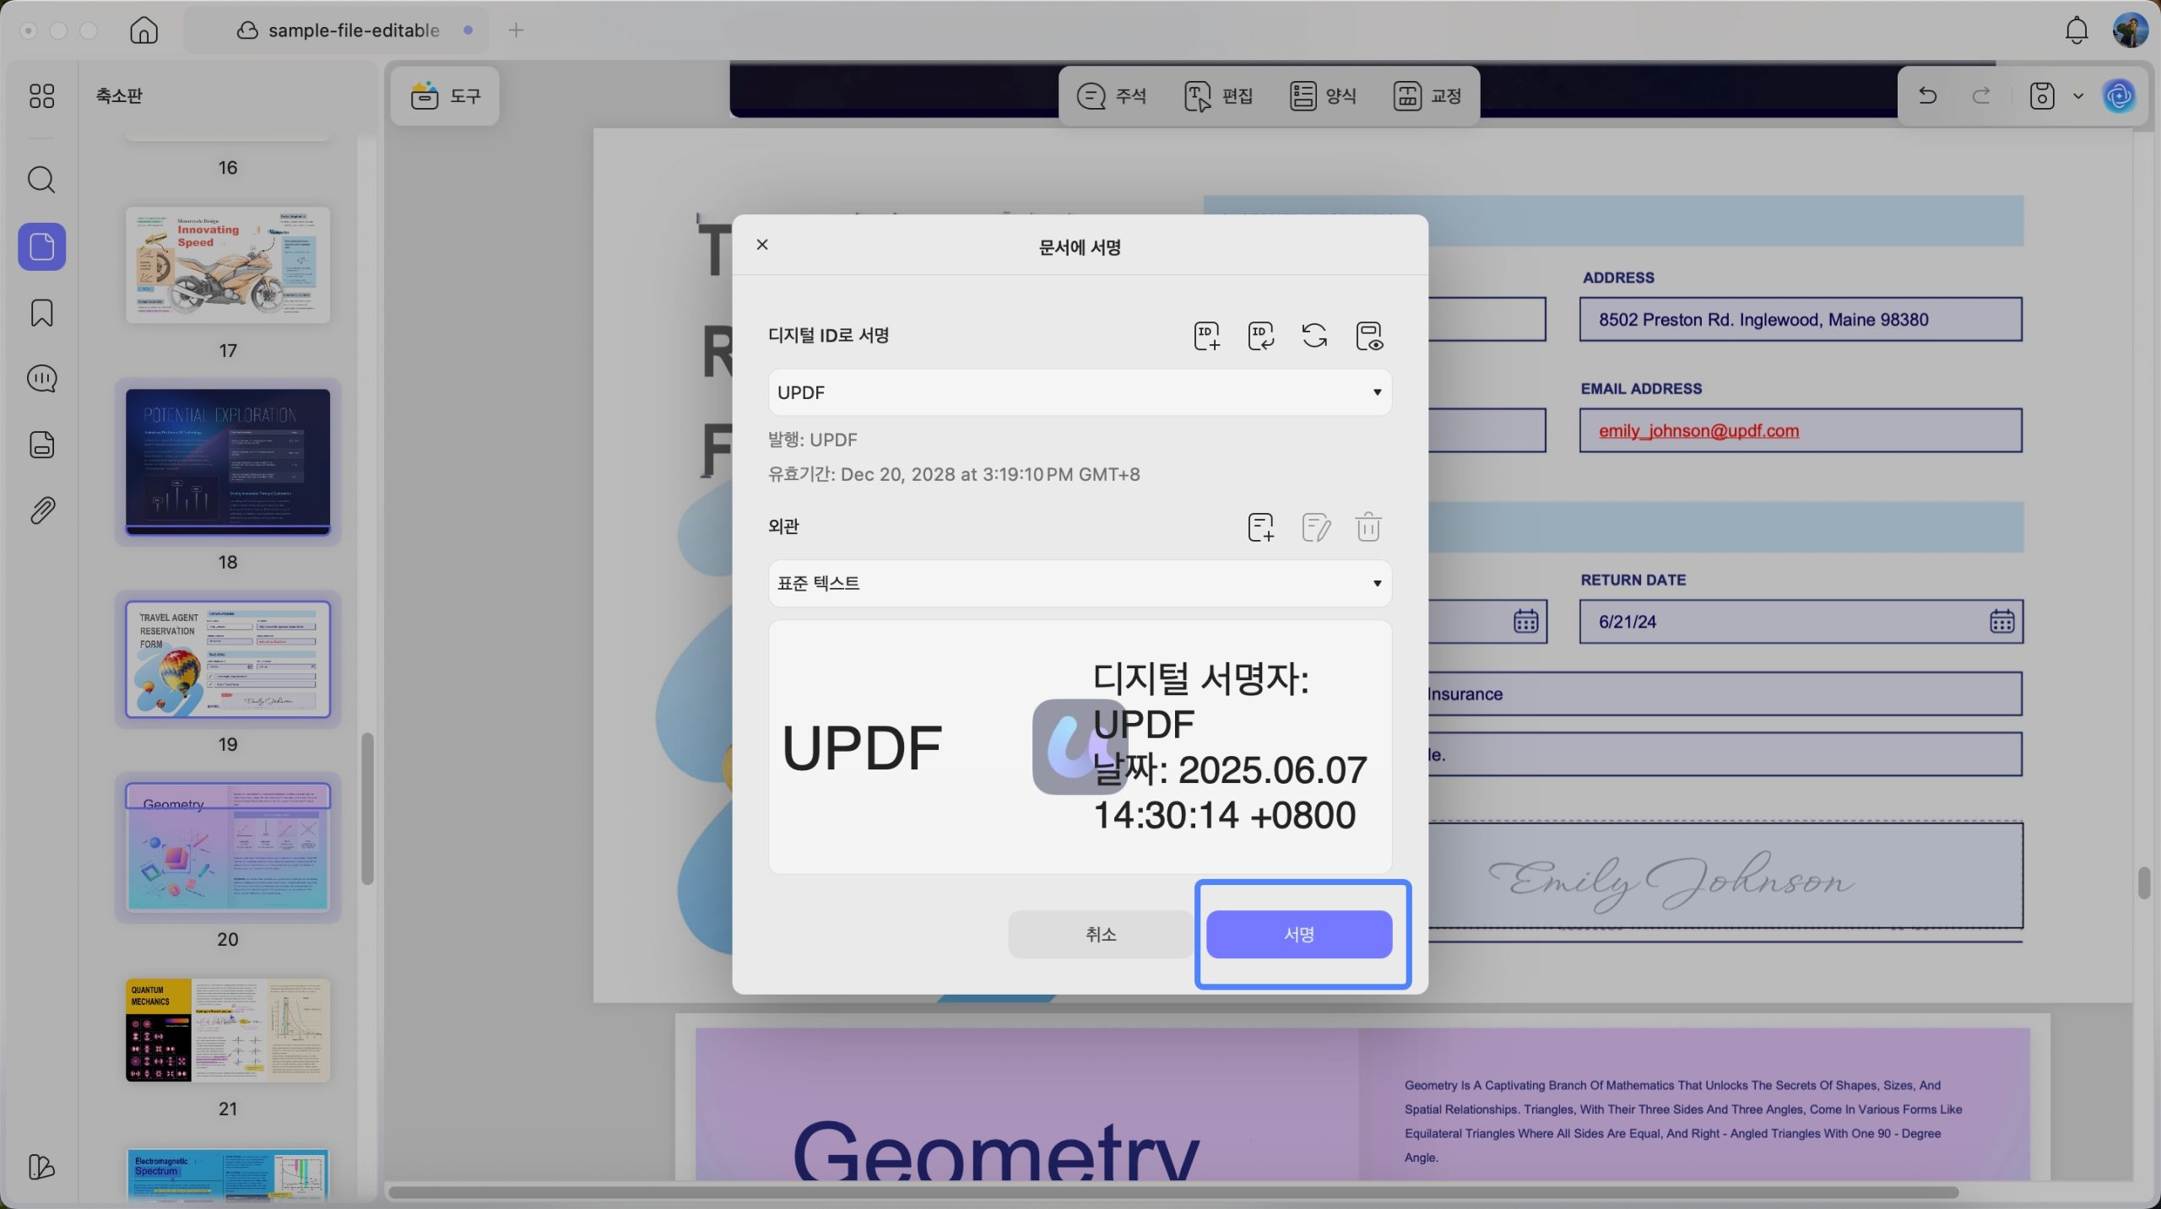The width and height of the screenshot is (2161, 1209).
Task: Create a new signature appearance
Action: (x=1261, y=527)
